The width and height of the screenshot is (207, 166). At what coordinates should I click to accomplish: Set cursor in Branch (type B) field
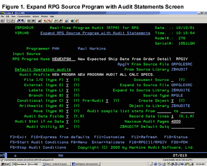point(67,95)
